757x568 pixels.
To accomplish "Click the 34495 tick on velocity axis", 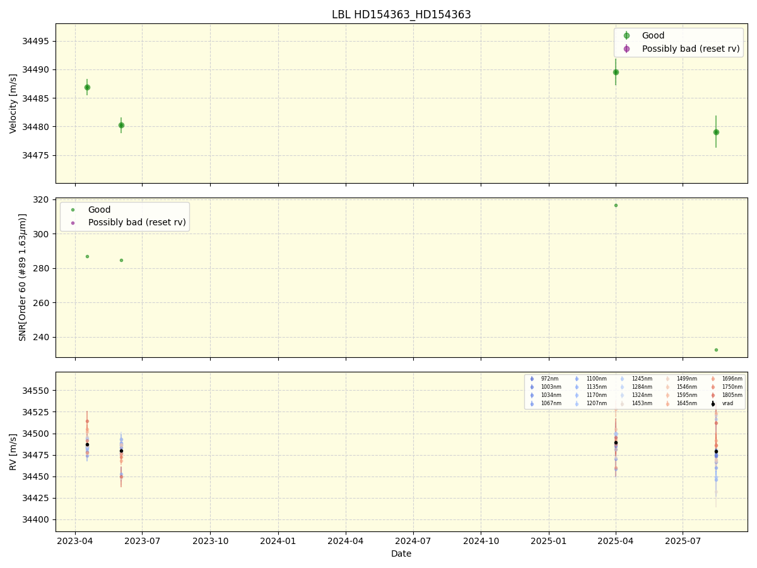I will (x=37, y=41).
